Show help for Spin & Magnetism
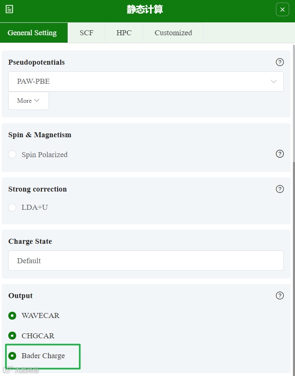The width and height of the screenshot is (295, 376). pyautogui.click(x=280, y=154)
